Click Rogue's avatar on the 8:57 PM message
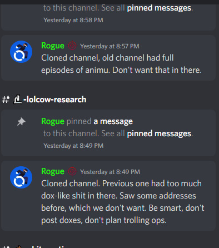The image size is (219, 248). 21,52
